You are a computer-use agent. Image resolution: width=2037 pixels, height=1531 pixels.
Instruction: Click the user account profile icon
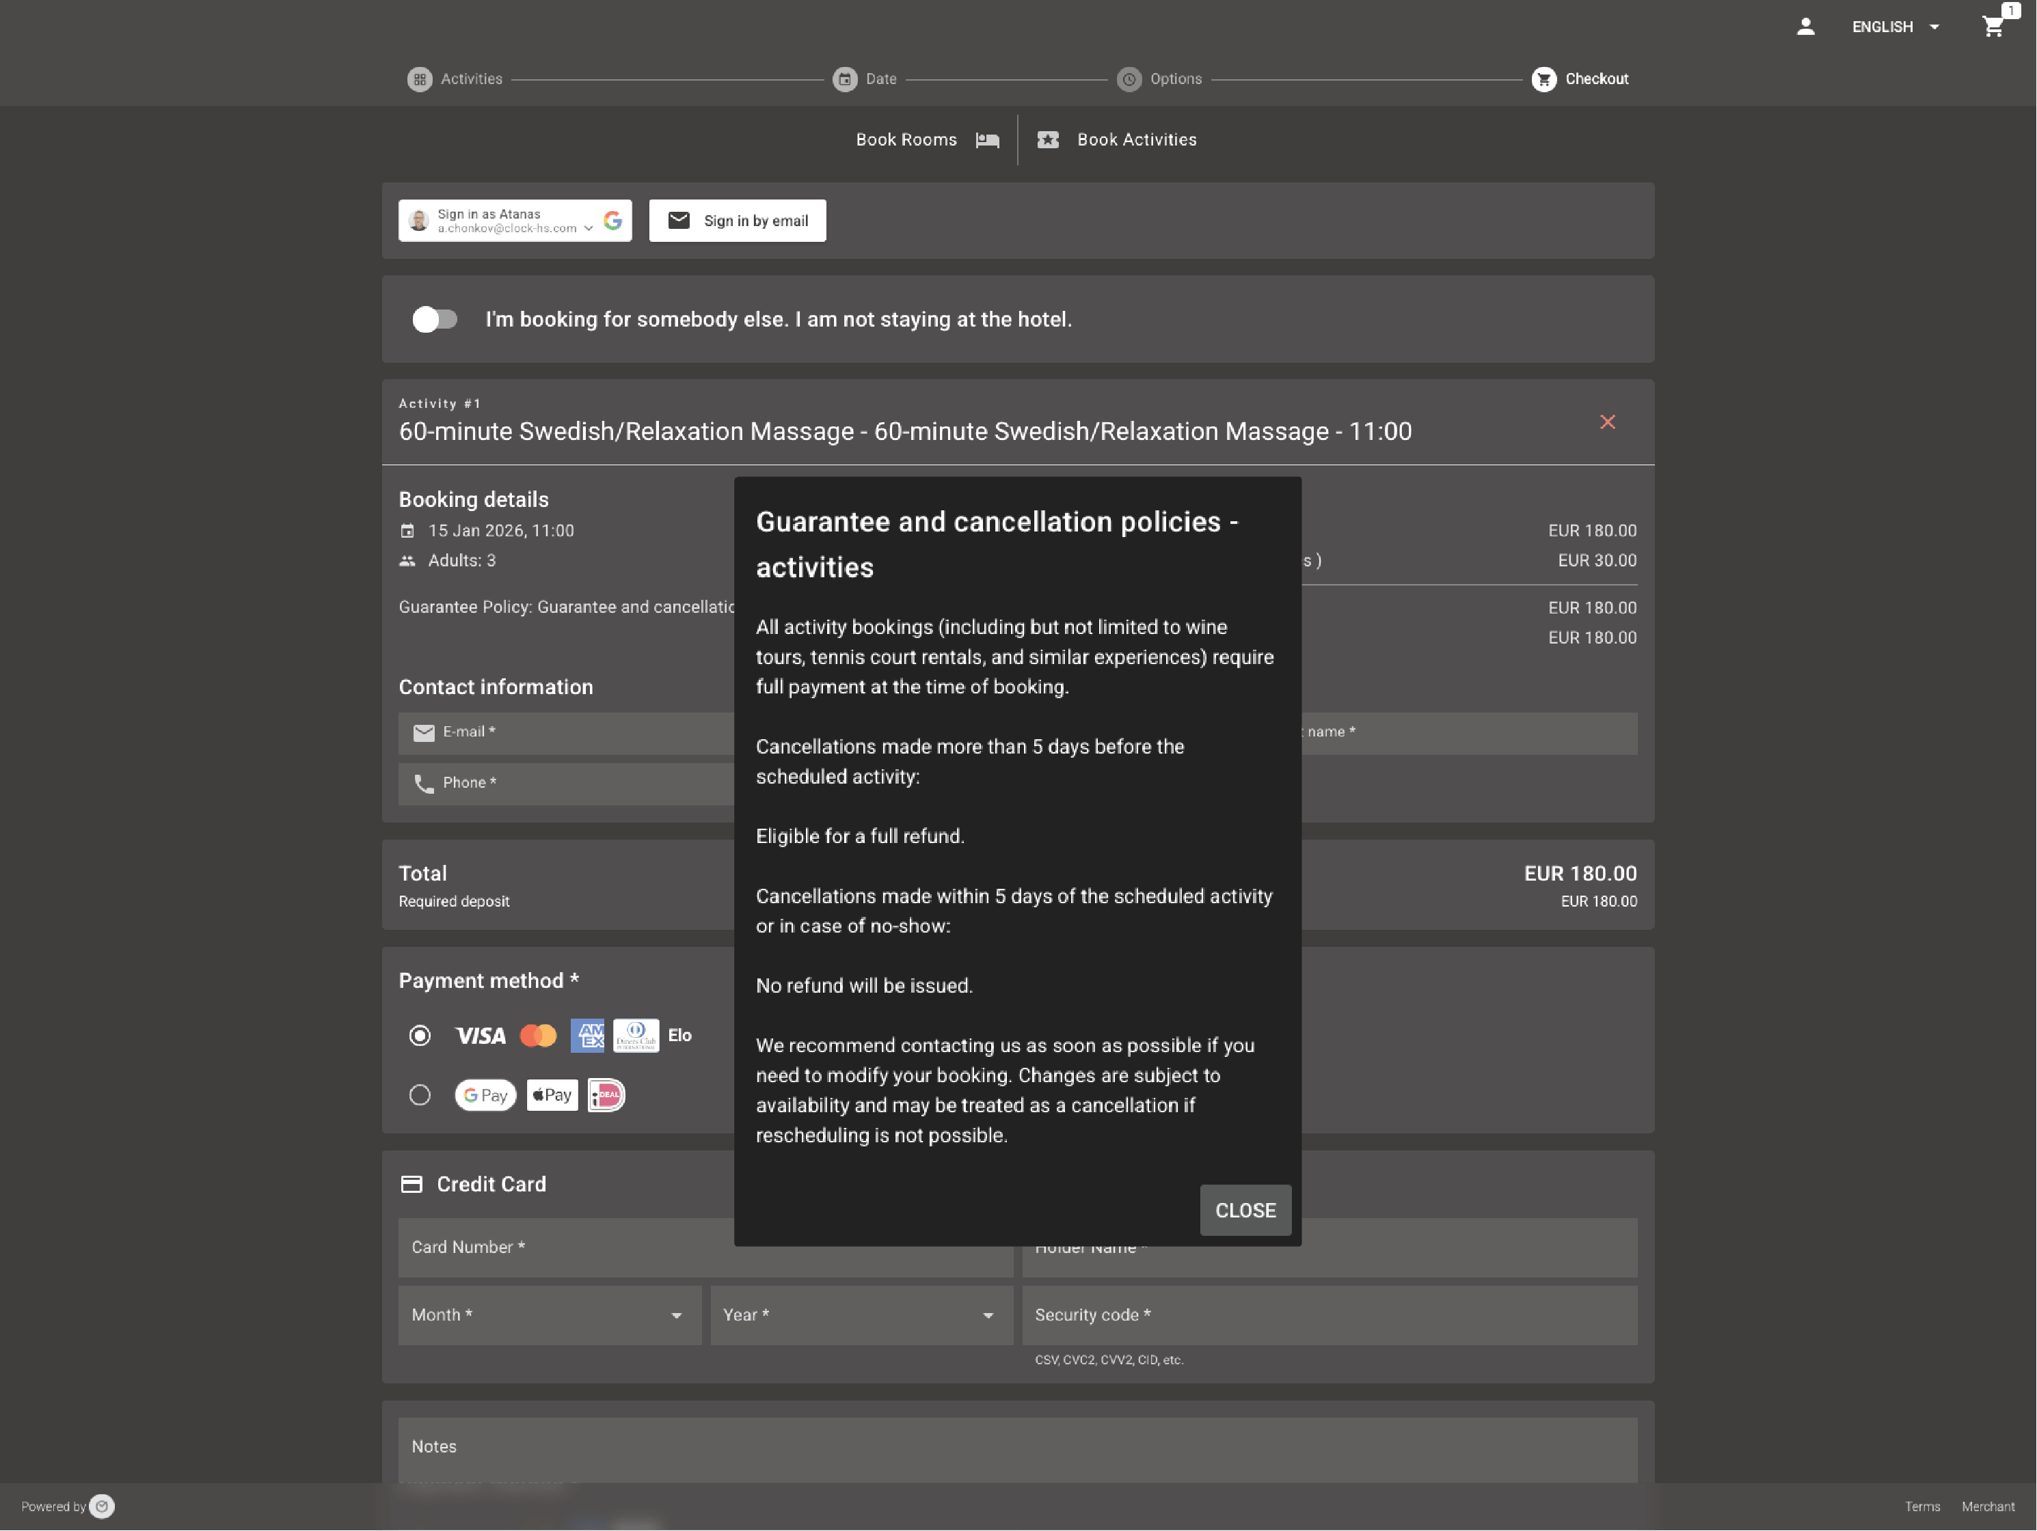pos(1805,27)
